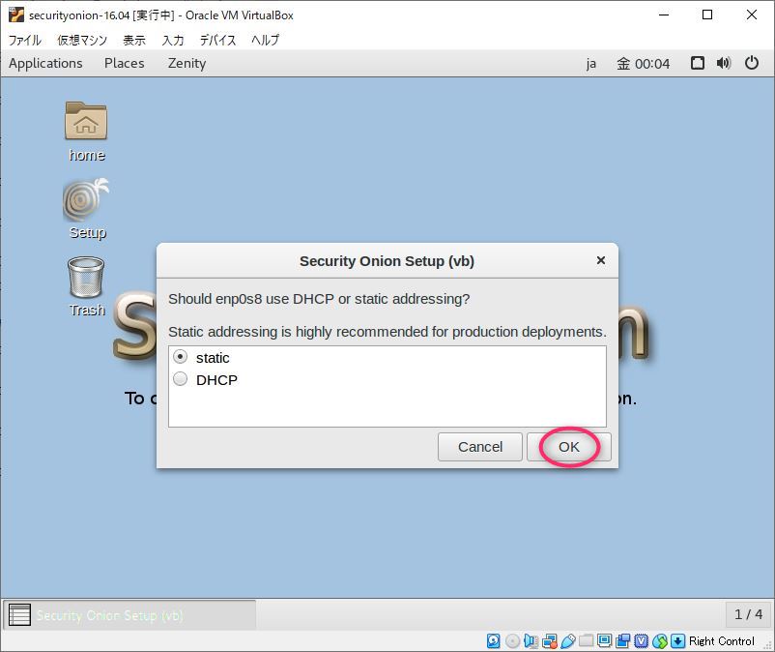Click the OK button in setup dialog
The height and width of the screenshot is (652, 775).
(x=569, y=447)
